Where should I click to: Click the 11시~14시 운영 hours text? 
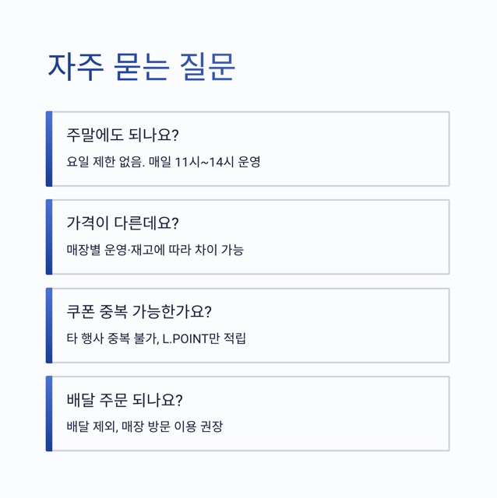click(218, 163)
